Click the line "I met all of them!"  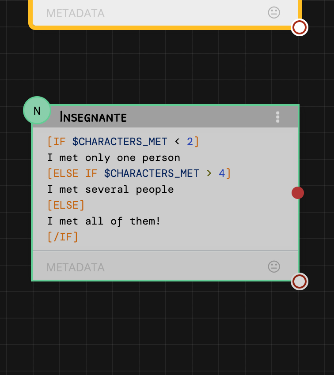click(104, 221)
